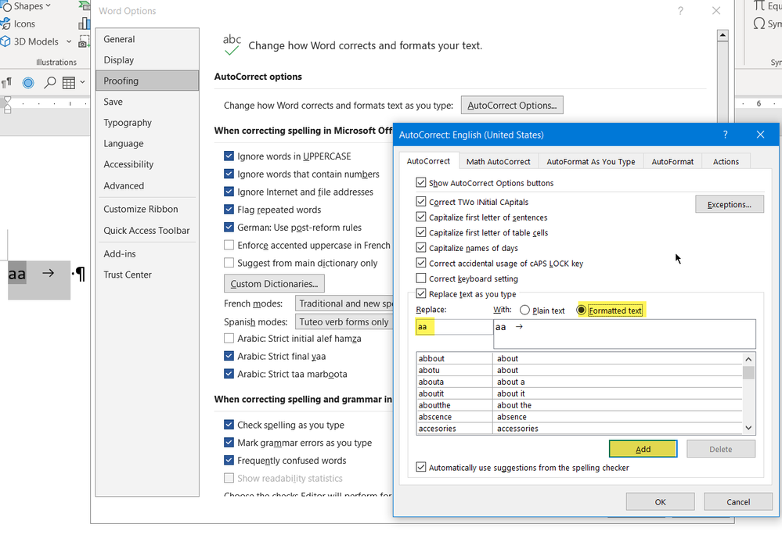Open the French modes dropdown
Viewport: 782px width, 535px height.
click(344, 303)
